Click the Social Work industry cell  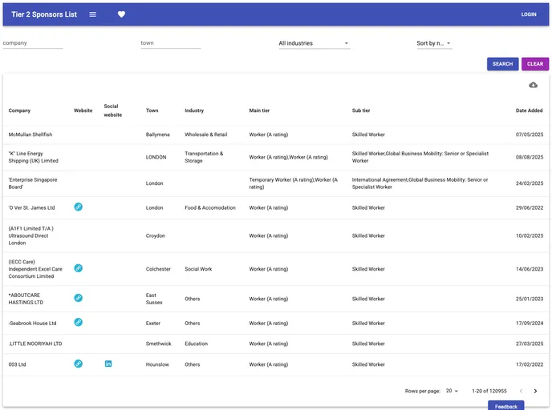click(x=198, y=269)
